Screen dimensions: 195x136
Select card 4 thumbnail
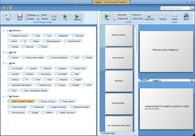click(119, 104)
